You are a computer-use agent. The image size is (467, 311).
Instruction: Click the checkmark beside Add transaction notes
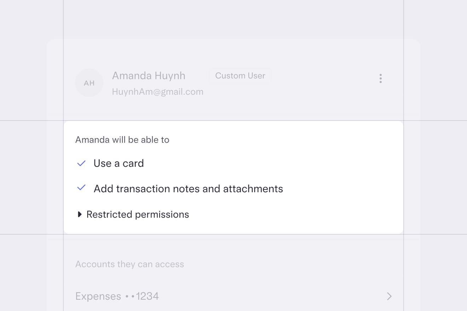(81, 188)
